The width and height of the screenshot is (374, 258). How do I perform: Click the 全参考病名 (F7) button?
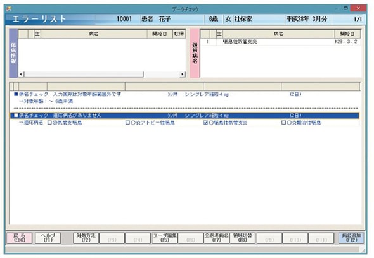[216, 238]
